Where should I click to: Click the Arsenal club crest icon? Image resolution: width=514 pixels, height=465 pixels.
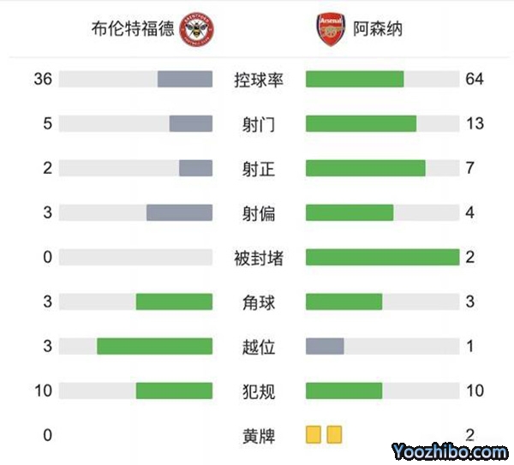coord(331,30)
